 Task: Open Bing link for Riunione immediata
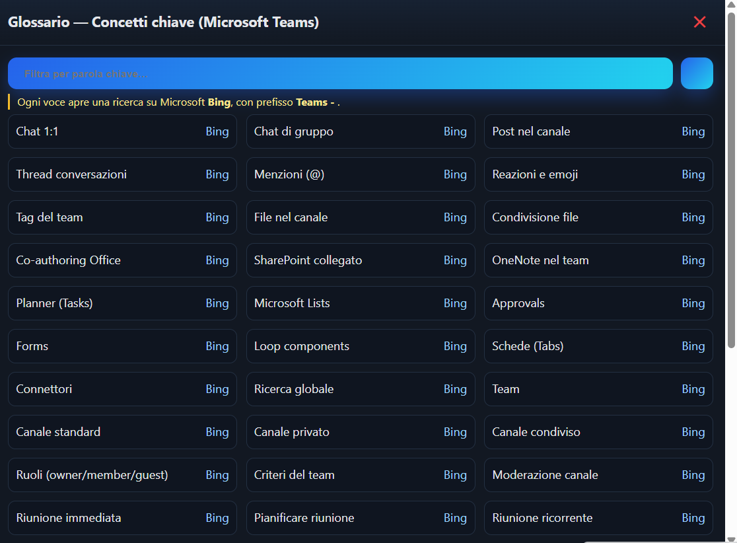point(217,518)
